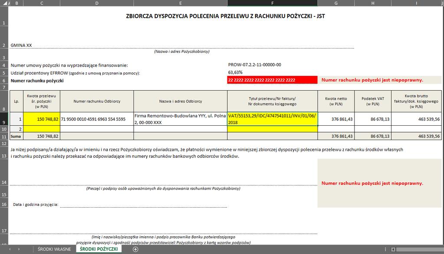Select column H header
The image size is (444, 254).
[x=373, y=3]
